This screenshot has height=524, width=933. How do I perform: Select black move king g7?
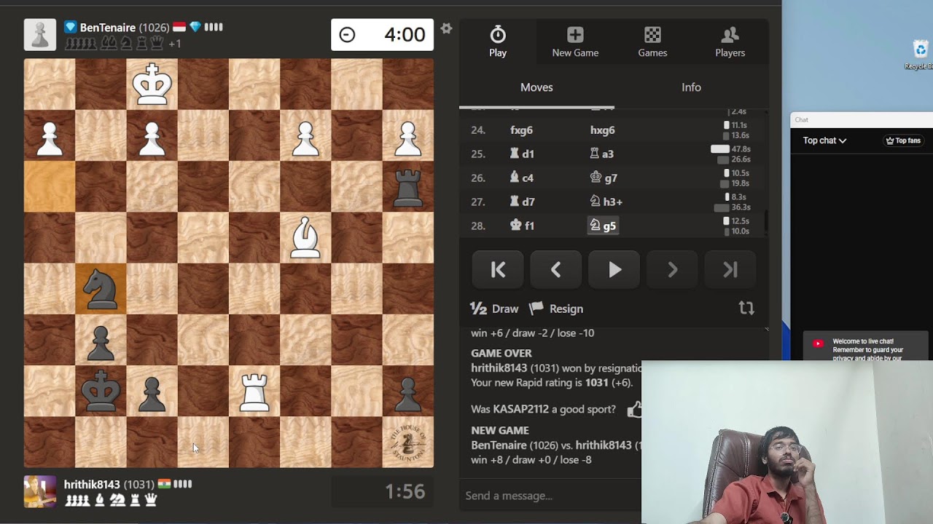click(603, 178)
